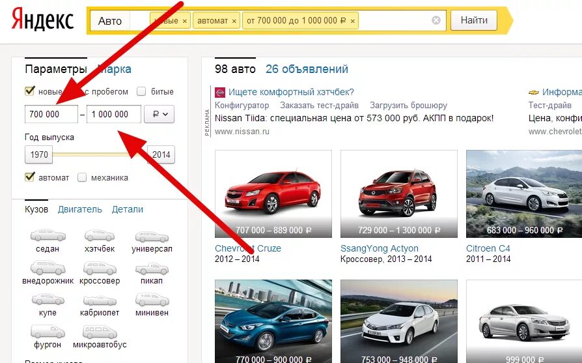Screen dimensions: 582x363
Task: Click the white car thumbnail priced 753 000 – 948 000
Action: pyautogui.click(x=399, y=321)
